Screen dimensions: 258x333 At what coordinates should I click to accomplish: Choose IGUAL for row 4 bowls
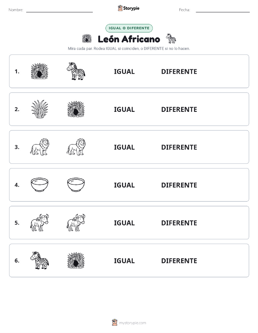pos(124,185)
